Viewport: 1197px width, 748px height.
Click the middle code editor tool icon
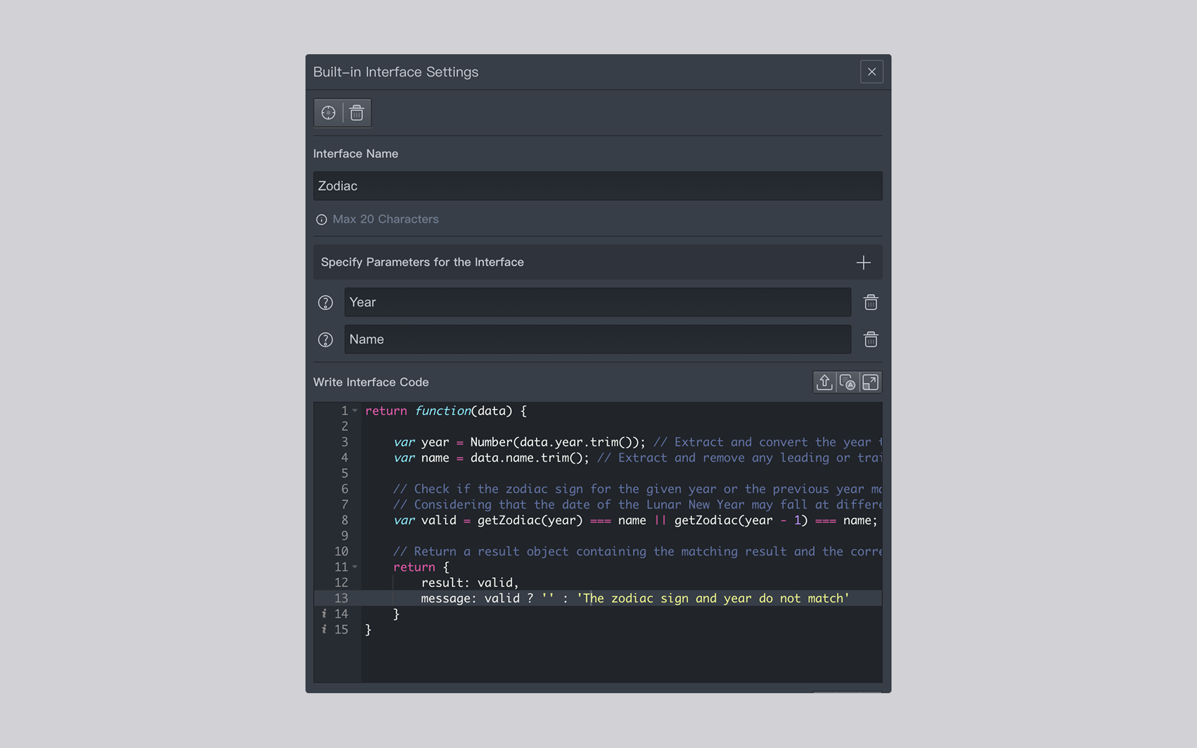(x=847, y=382)
